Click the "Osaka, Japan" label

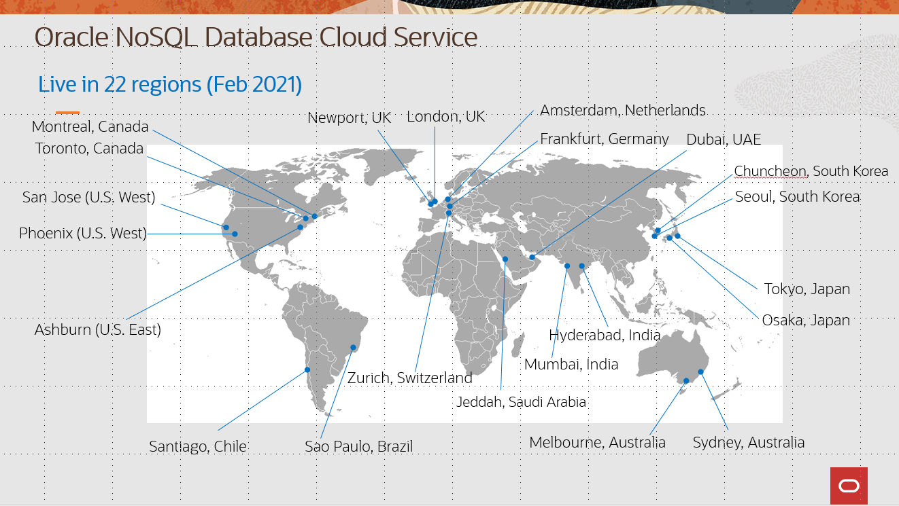(x=806, y=320)
